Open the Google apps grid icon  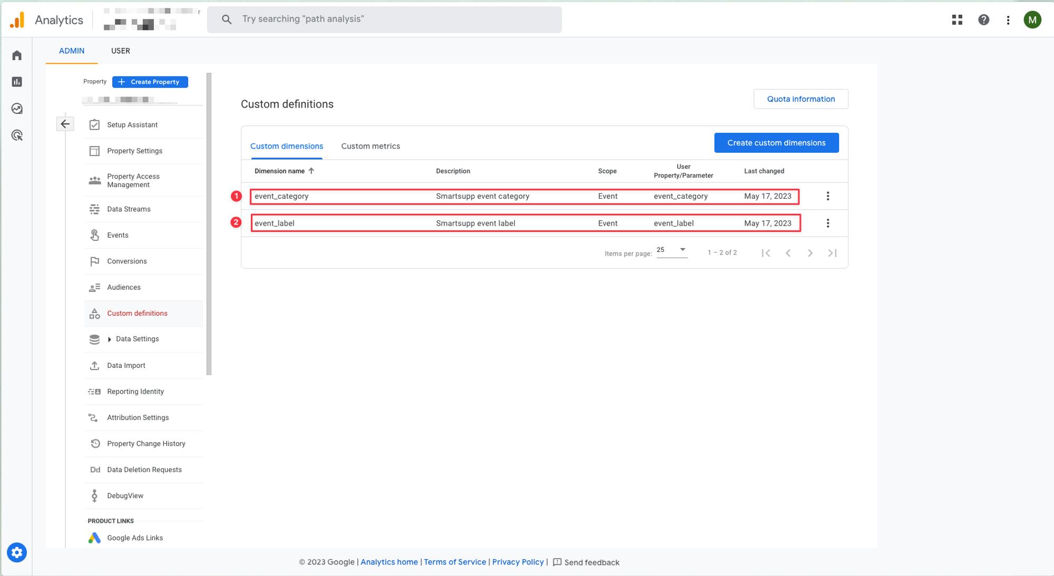[957, 20]
